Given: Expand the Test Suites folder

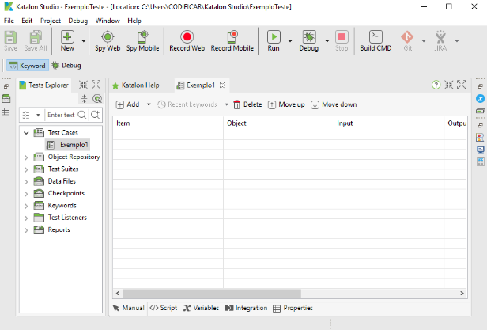Looking at the screenshot, I should [x=26, y=169].
